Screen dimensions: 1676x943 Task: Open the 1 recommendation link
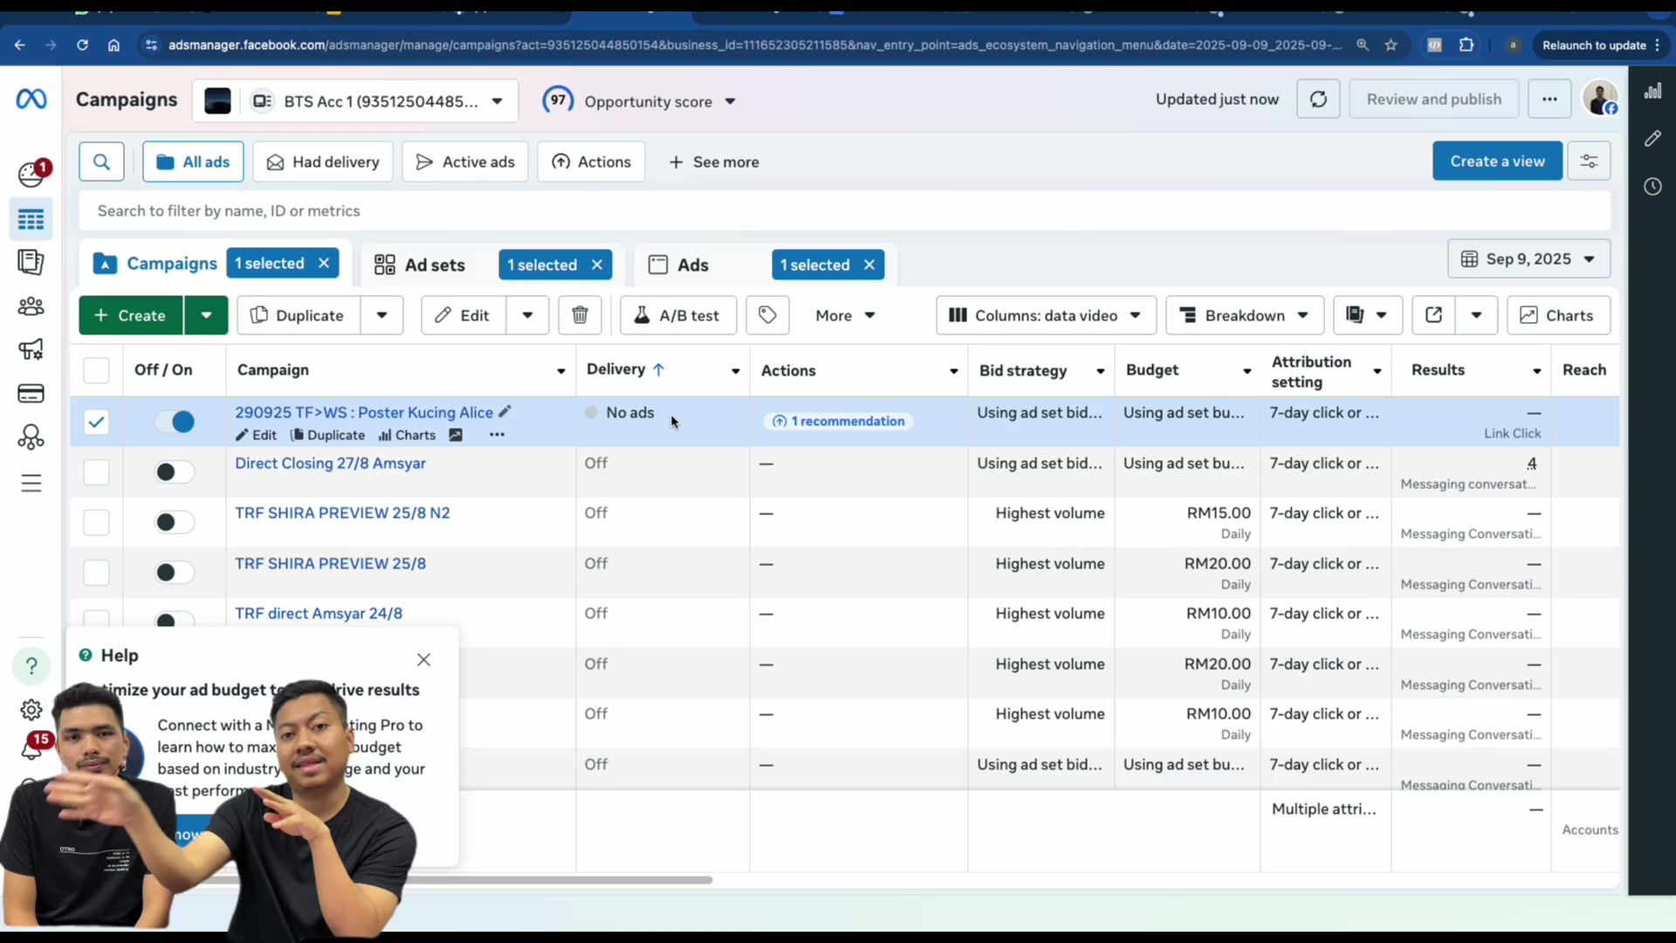(x=839, y=421)
